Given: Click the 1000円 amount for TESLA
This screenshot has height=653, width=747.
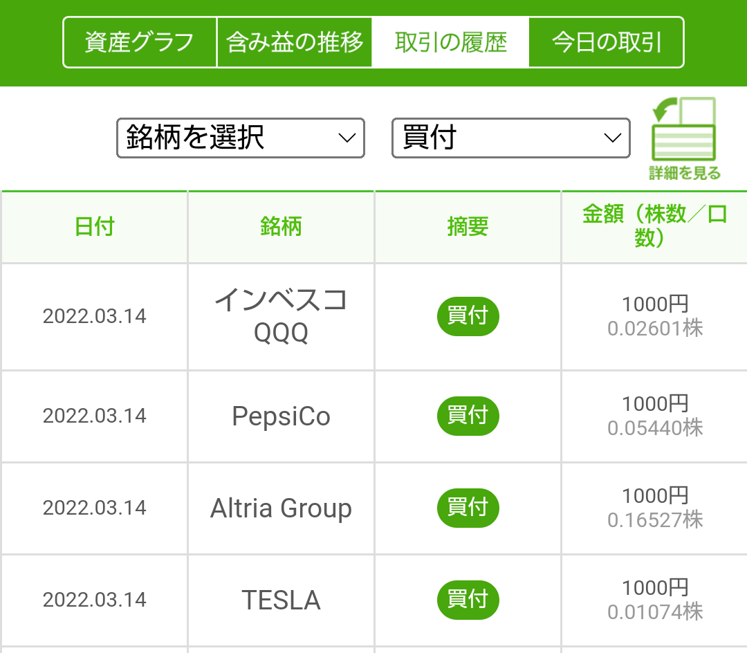Looking at the screenshot, I should 655,589.
